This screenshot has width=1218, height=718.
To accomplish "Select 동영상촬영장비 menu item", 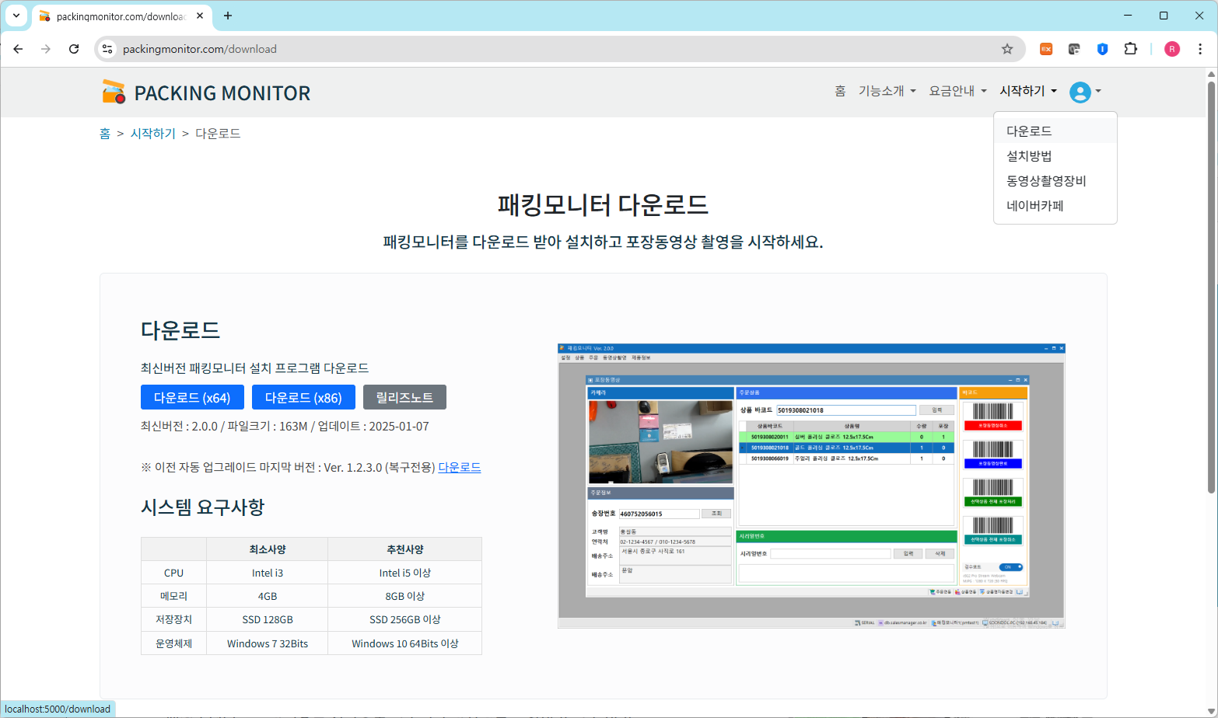I will tap(1046, 181).
